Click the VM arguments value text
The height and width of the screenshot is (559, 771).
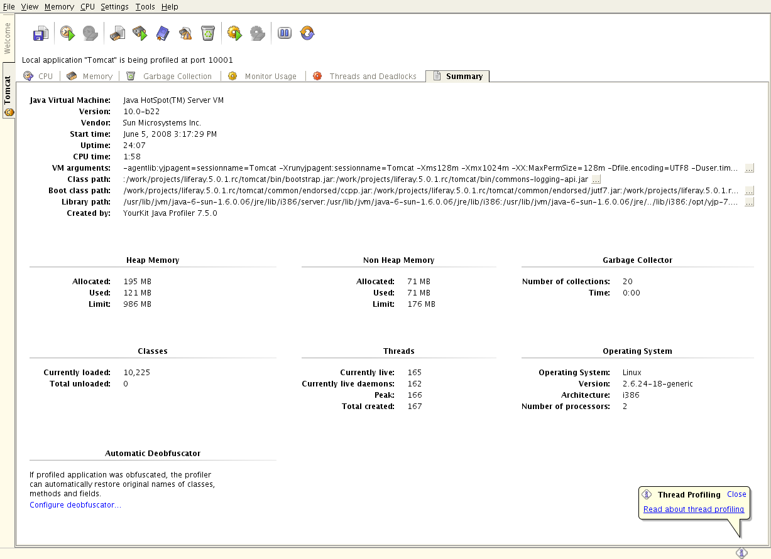[431, 168]
